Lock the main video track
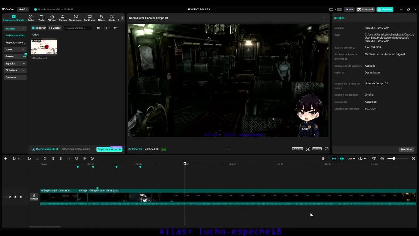The height and width of the screenshot is (236, 419). click(10, 197)
